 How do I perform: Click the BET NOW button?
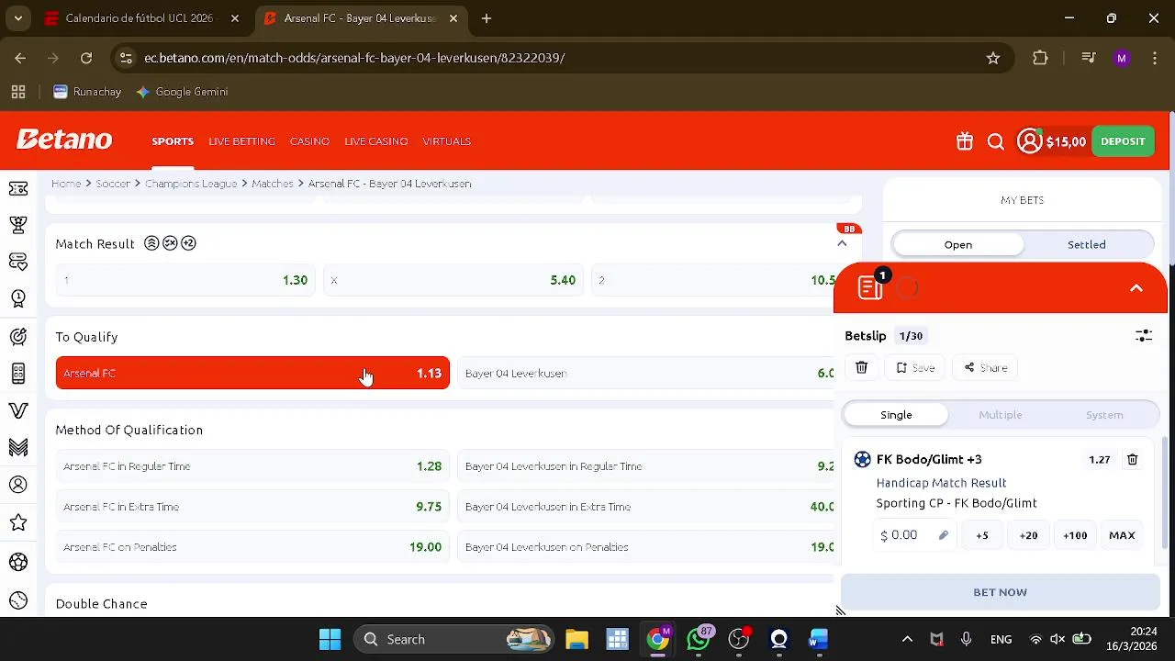click(1000, 592)
